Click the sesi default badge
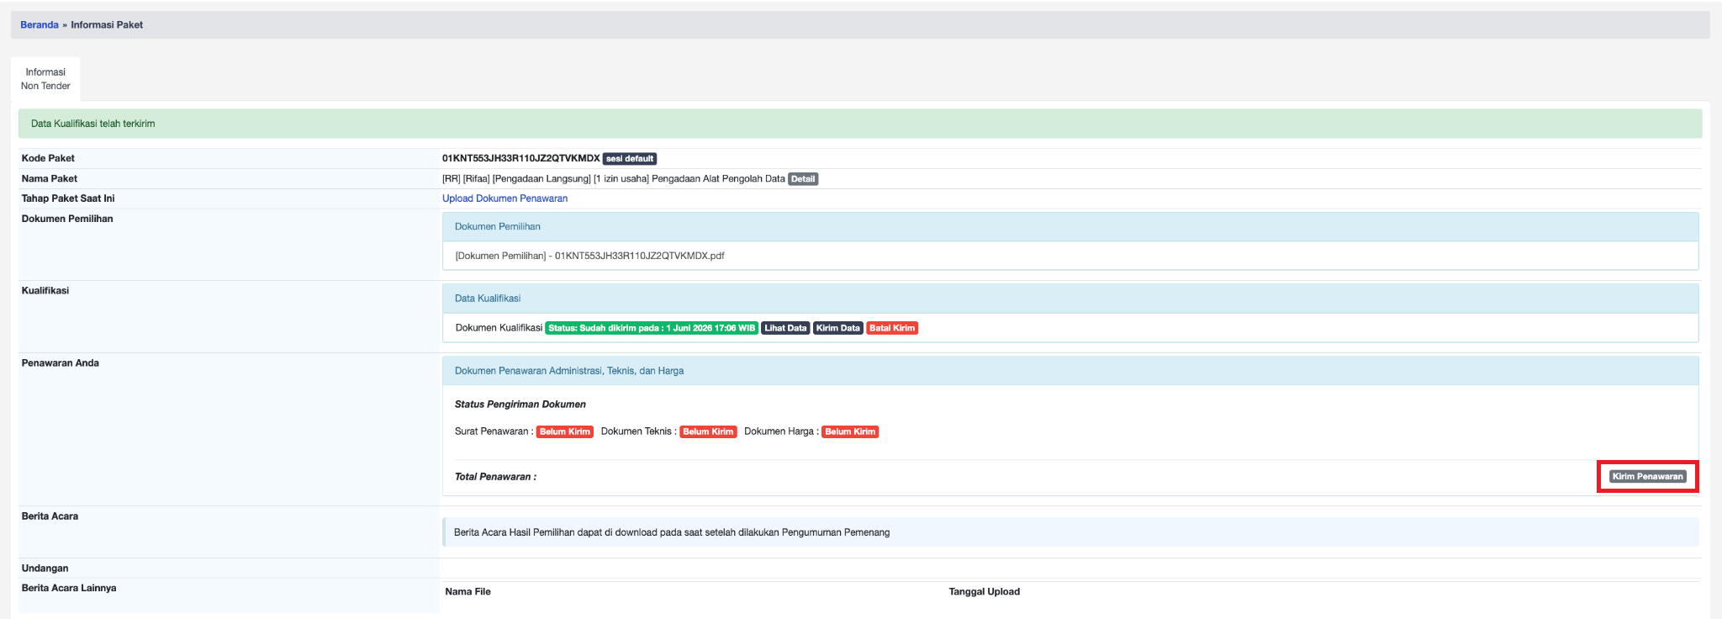Viewport: 1722px width, 619px height. coord(630,159)
